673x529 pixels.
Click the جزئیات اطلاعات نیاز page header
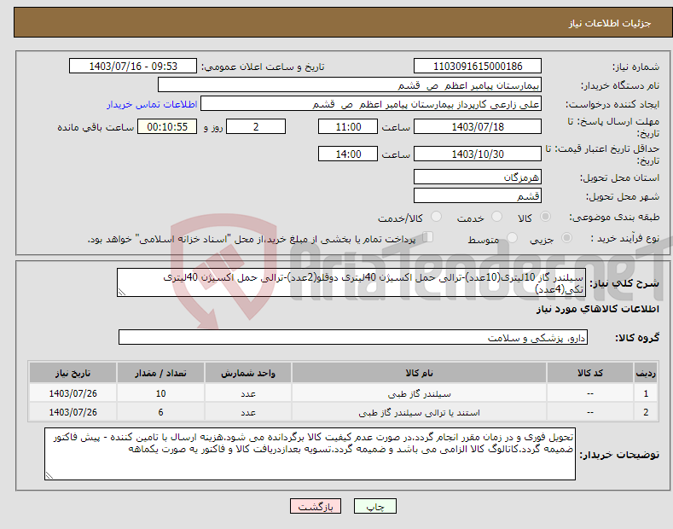(x=610, y=23)
